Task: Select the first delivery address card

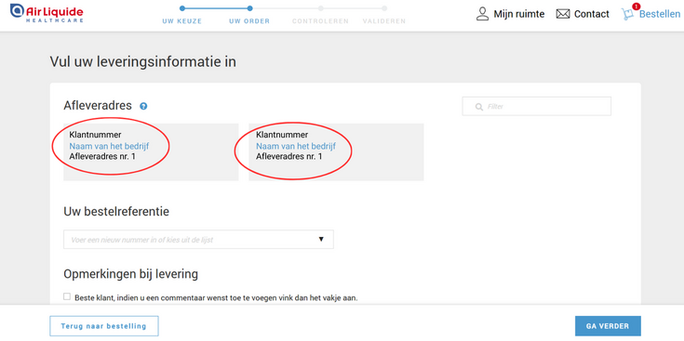Action: coord(151,152)
